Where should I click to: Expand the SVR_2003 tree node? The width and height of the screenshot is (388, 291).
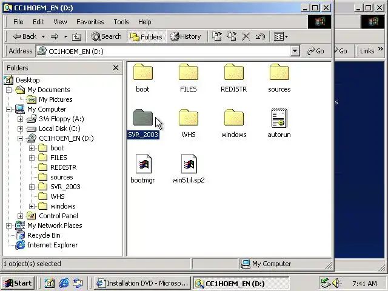click(x=32, y=187)
